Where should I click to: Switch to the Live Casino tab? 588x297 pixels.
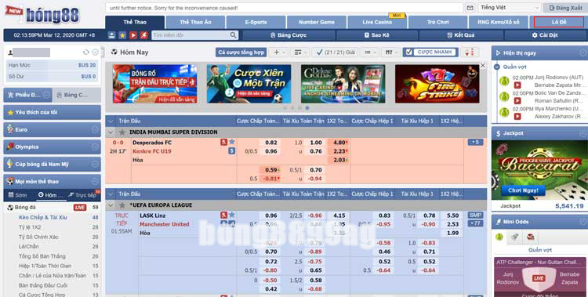click(x=377, y=22)
